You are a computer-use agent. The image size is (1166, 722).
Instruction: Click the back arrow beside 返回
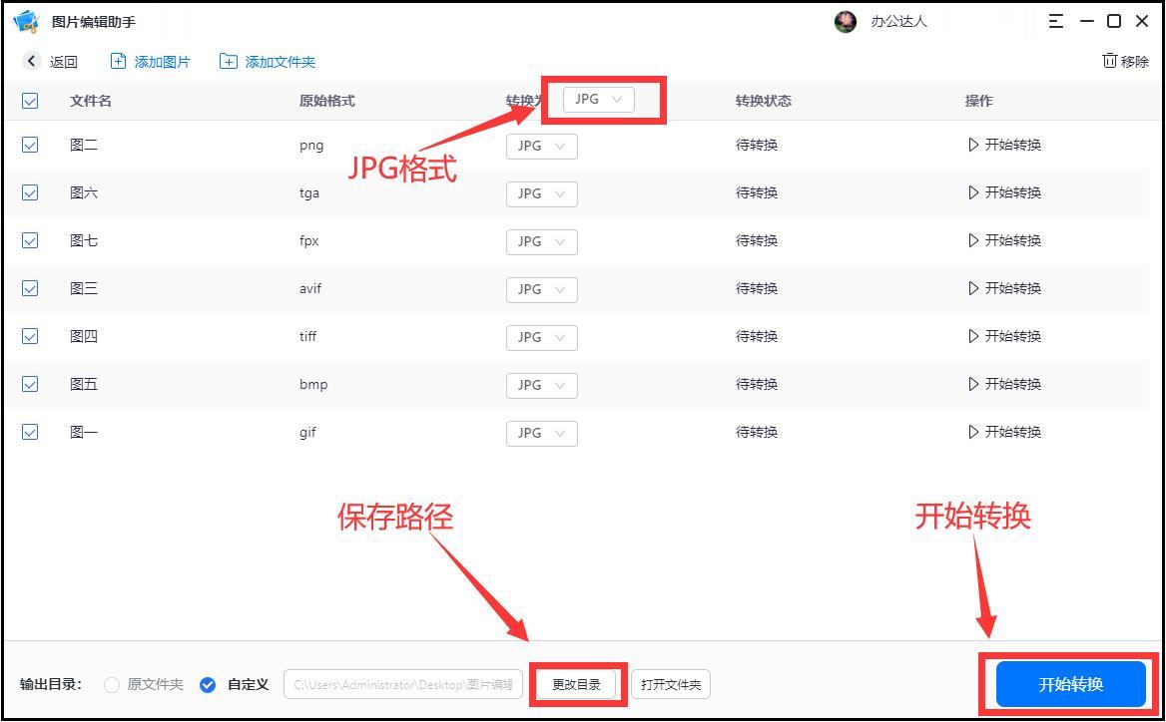coord(32,61)
